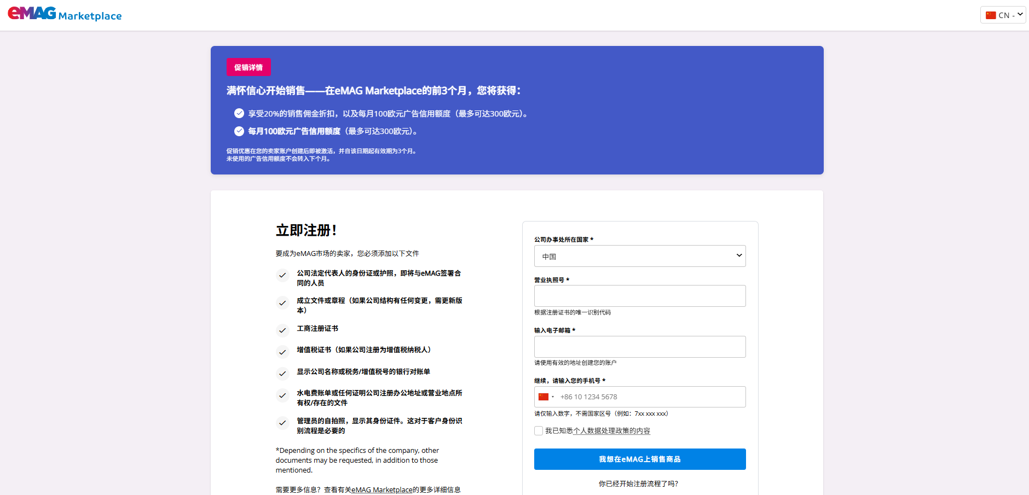Image resolution: width=1029 pixels, height=495 pixels.
Task: Focus the 输入电子邮箱 email field
Action: click(x=640, y=347)
